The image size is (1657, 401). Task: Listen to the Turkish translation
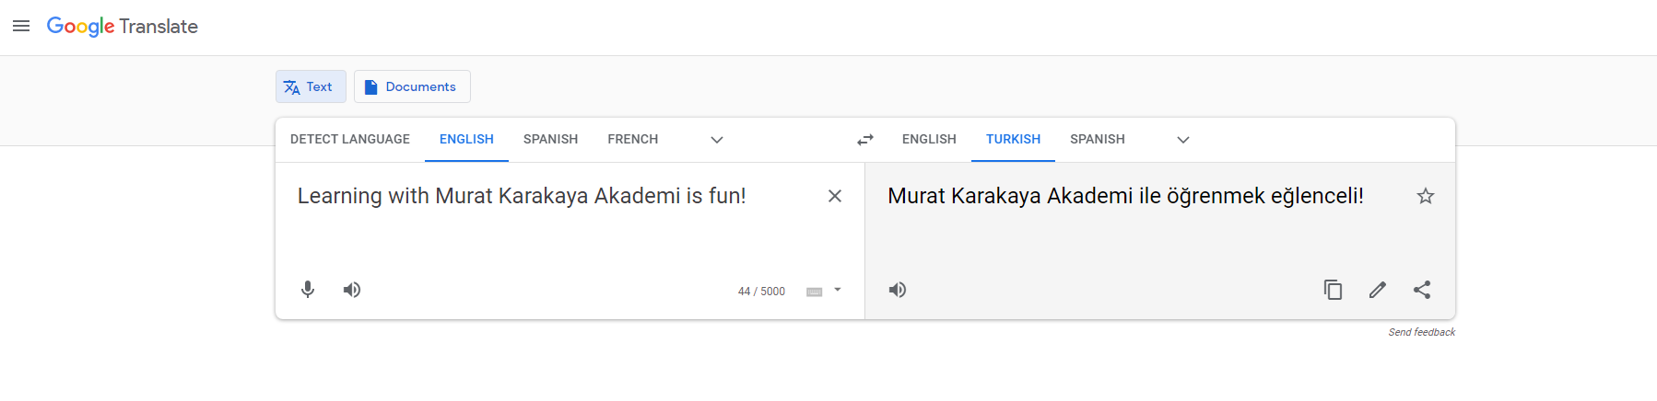pyautogui.click(x=898, y=290)
